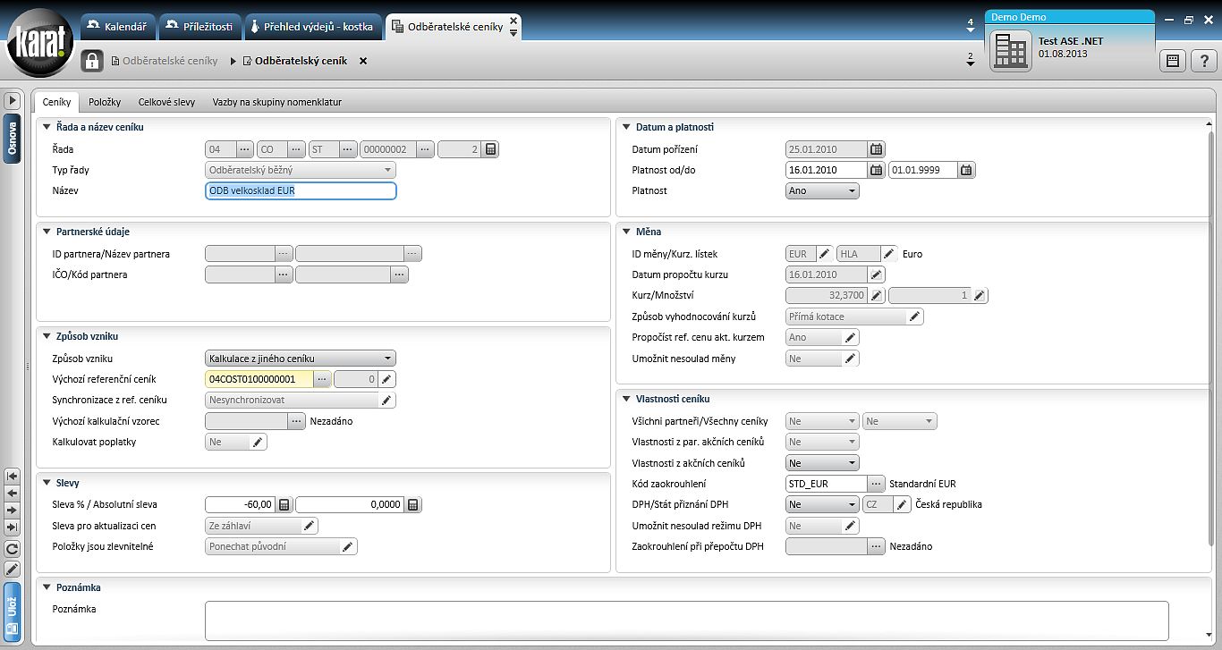Click the Ulož save button in the sidebar

12,609
